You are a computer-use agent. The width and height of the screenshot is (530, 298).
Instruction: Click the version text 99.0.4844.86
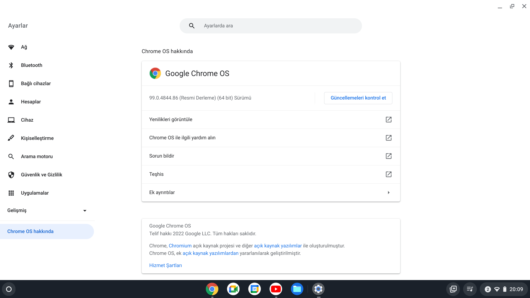[x=200, y=98]
